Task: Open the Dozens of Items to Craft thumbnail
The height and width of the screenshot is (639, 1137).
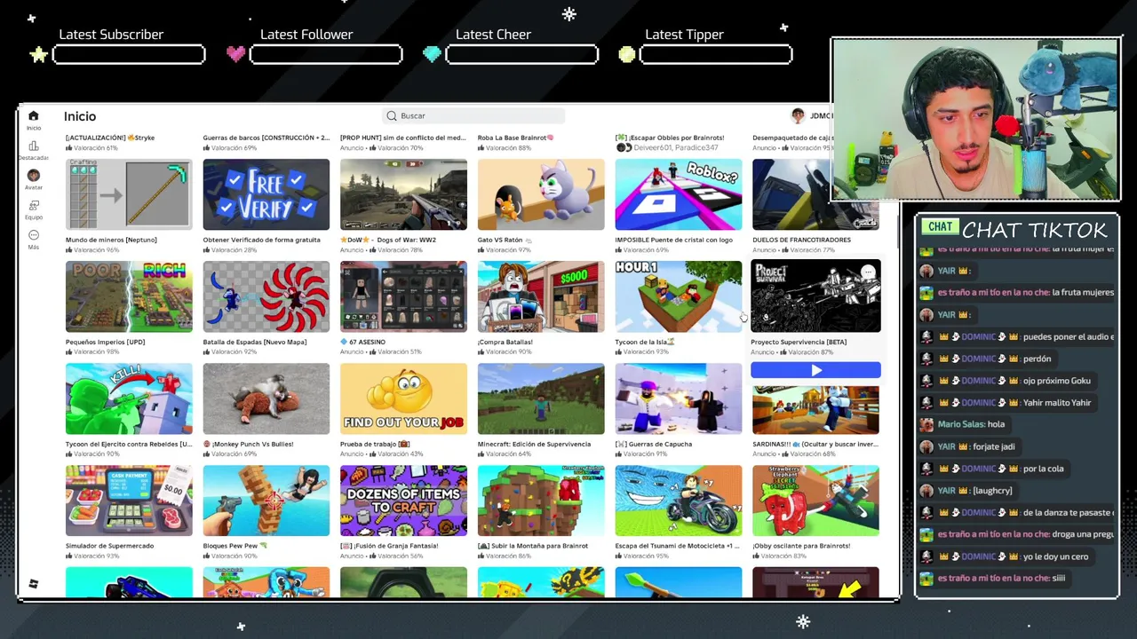Action: pyautogui.click(x=403, y=501)
